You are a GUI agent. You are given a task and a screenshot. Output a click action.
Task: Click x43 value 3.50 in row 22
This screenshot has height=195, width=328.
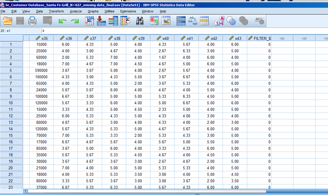click(235, 181)
